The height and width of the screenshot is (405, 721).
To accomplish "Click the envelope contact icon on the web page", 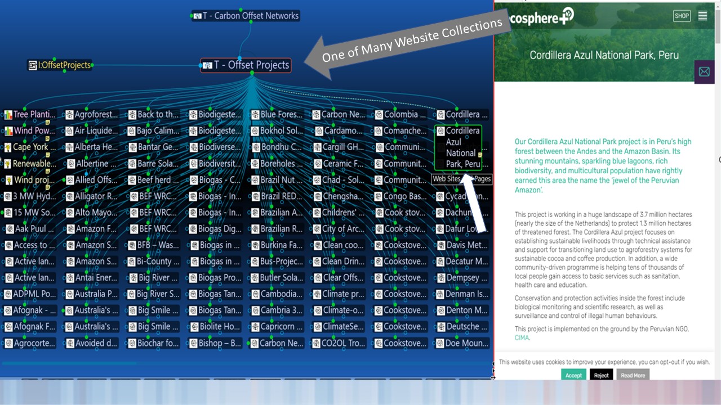I will [x=704, y=72].
